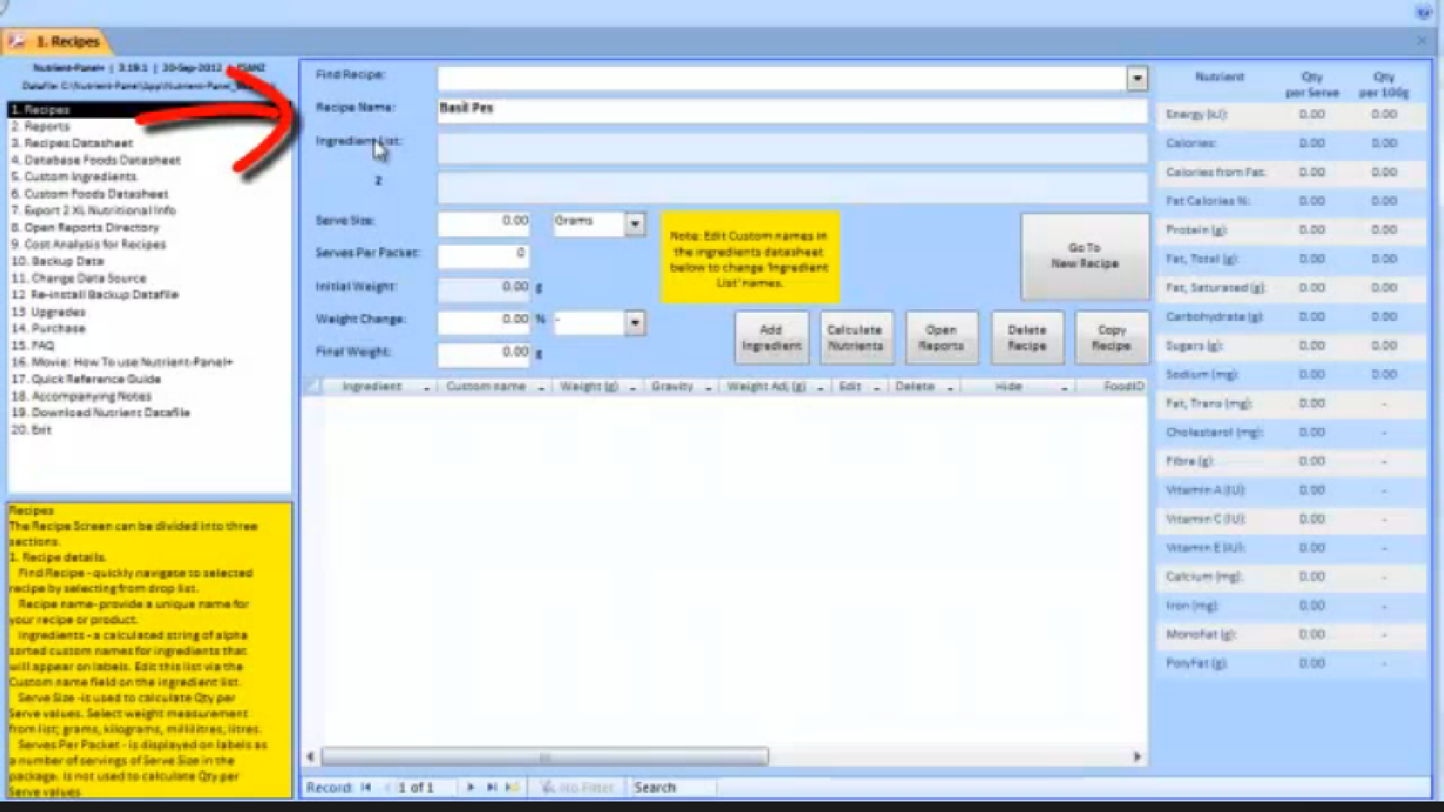Open Ingredient column header filter arrow
Viewport: 1444px width, 812px height.
click(x=426, y=388)
